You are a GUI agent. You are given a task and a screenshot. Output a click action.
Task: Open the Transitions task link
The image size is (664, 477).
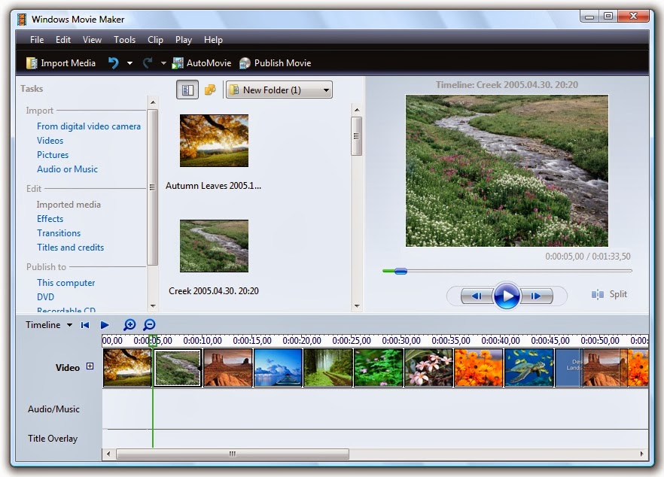coord(59,233)
